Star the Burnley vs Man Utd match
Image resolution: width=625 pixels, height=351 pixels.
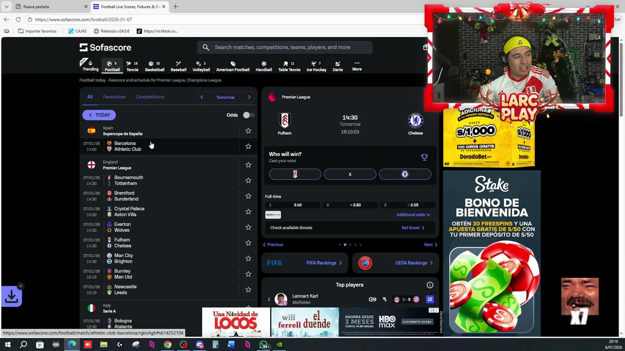pyautogui.click(x=248, y=274)
